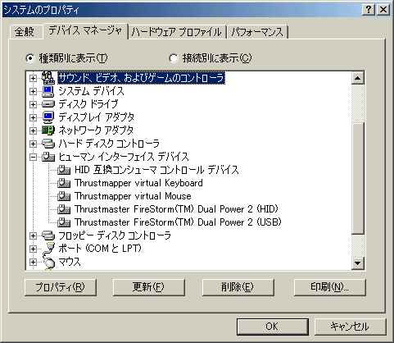Expand the フロッピー ディスク コントローラ node

(x=33, y=236)
